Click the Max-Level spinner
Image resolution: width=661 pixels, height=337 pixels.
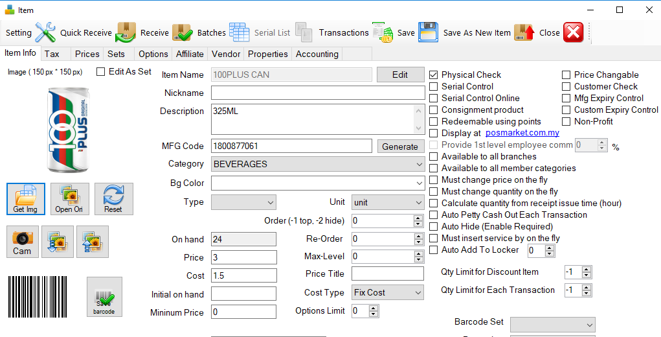(x=418, y=257)
